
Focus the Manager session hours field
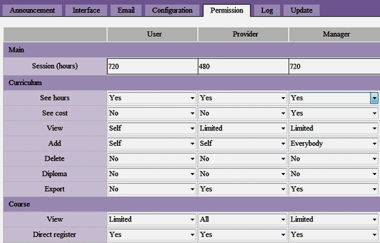(334, 67)
